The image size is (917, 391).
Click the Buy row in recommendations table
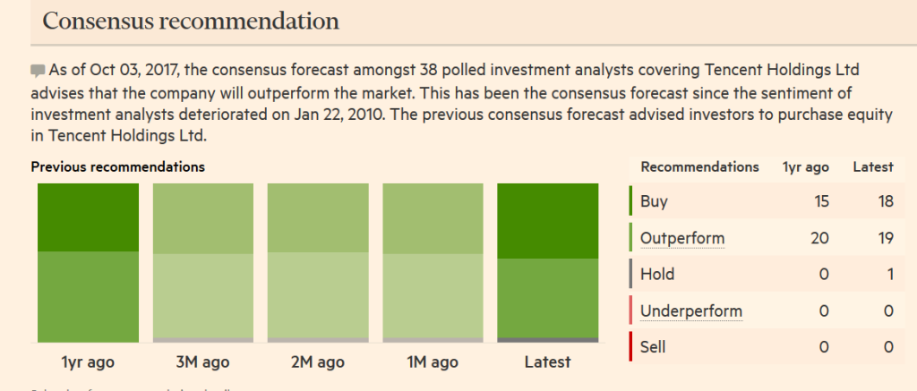767,201
